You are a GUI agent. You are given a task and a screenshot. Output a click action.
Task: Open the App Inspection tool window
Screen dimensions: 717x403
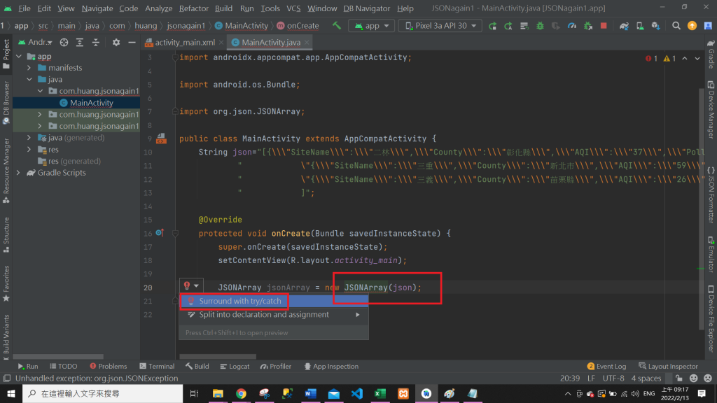331,366
